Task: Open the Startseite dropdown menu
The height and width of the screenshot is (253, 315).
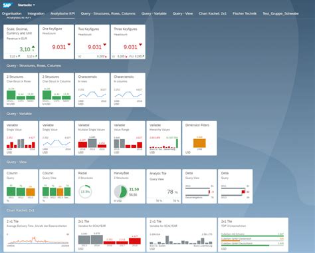Action: click(27, 5)
